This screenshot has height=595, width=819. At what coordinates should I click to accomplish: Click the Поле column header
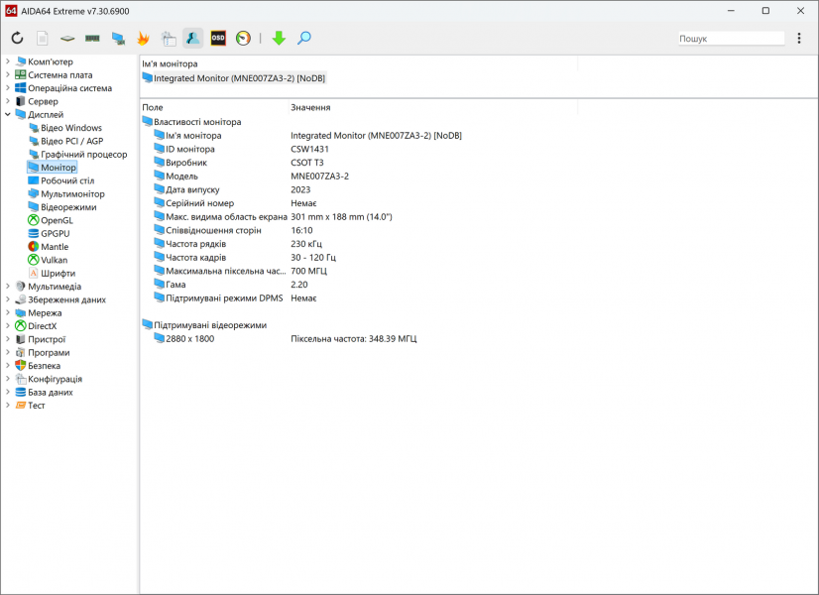click(x=153, y=107)
